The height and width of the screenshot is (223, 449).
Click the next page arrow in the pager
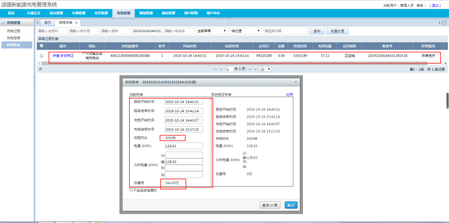coord(250,70)
